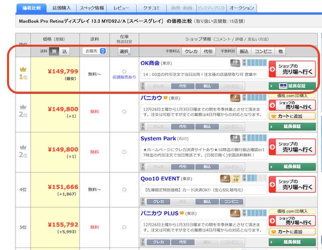The height and width of the screenshot is (250, 322).
Task: Toggle the コンビニ payment filter
Action: 264,51
